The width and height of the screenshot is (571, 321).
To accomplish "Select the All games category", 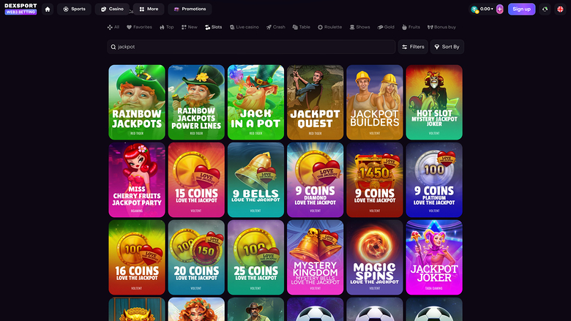I will [113, 27].
